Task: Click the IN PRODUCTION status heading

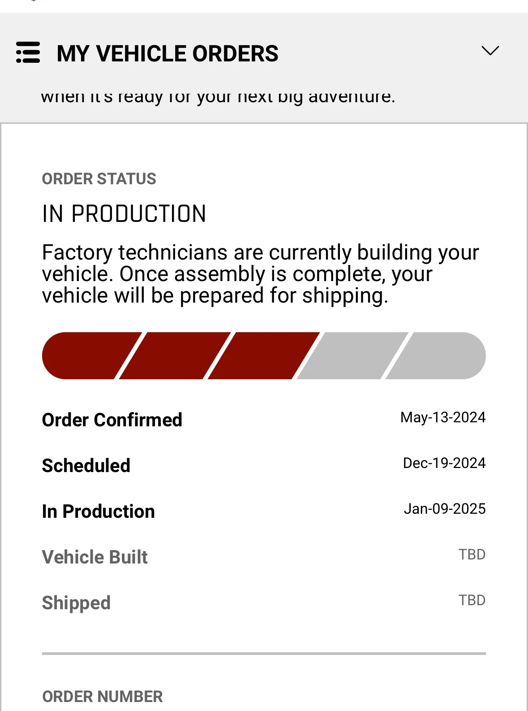Action: 124,213
